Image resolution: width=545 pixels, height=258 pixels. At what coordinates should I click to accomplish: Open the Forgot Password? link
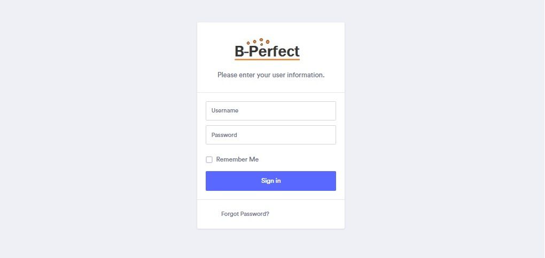(x=245, y=214)
